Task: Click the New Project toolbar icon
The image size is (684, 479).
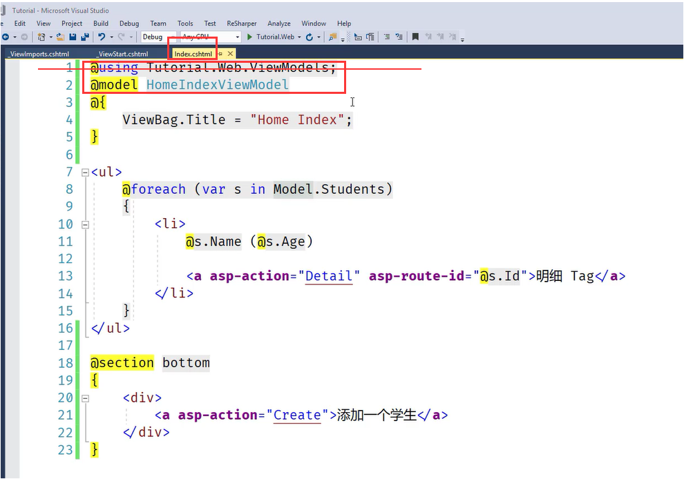Action: tap(41, 37)
